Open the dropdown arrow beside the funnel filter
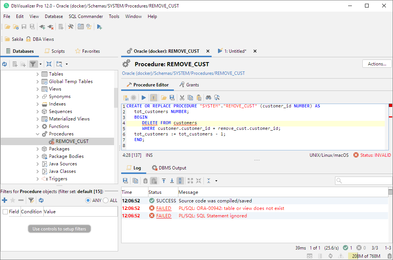The height and width of the screenshot is (260, 393). (x=40, y=64)
